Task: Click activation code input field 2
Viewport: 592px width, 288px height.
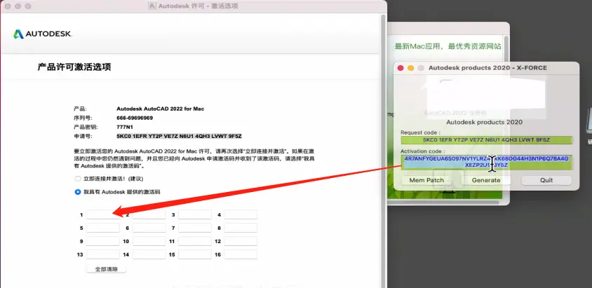Action: [x=149, y=215]
